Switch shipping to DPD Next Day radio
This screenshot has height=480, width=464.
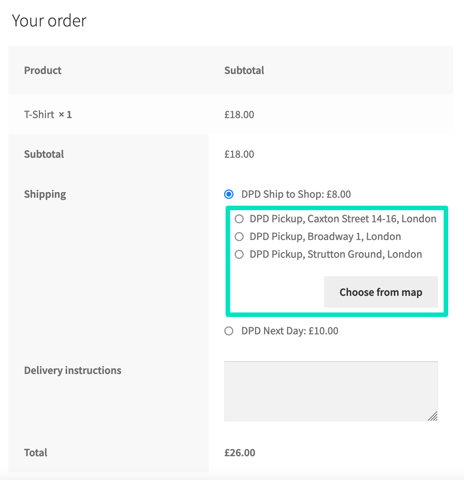point(229,331)
